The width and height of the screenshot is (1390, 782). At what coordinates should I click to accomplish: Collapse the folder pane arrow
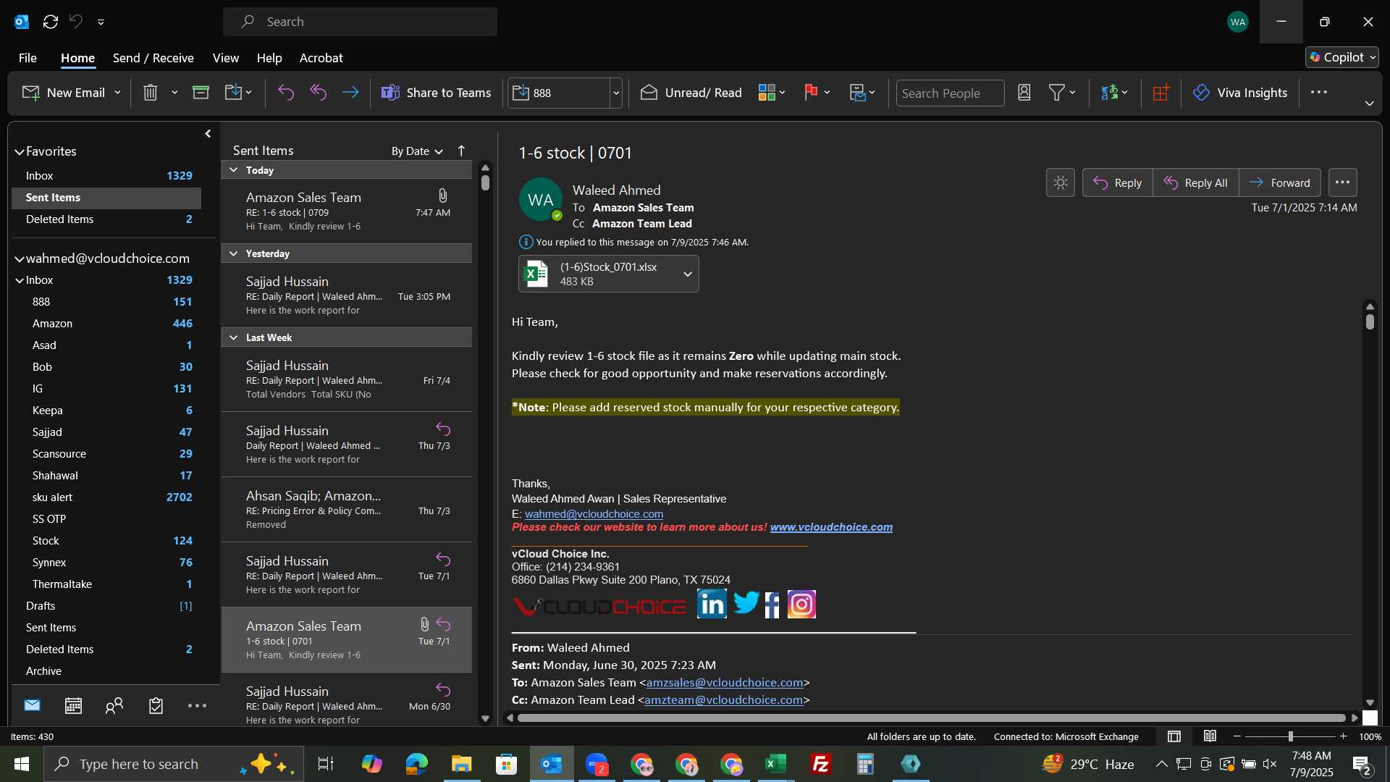[208, 133]
